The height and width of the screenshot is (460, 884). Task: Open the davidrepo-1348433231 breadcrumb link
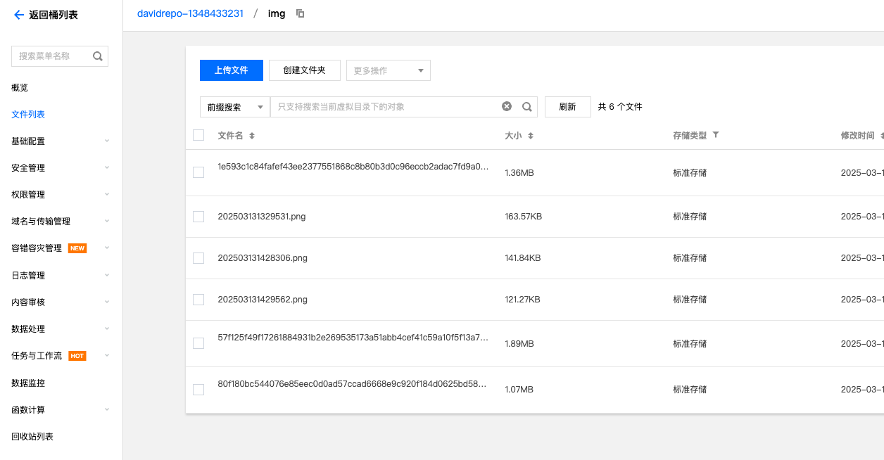click(190, 13)
